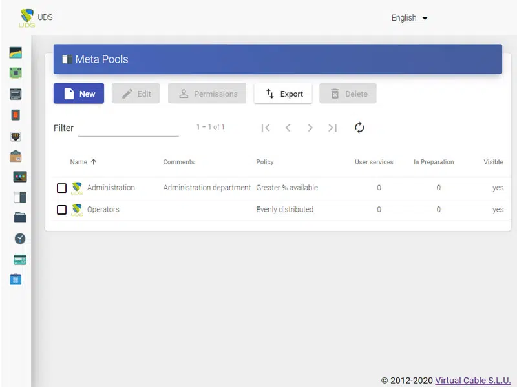
Task: Open the orange OS Managers sidebar icon
Action: point(16,115)
